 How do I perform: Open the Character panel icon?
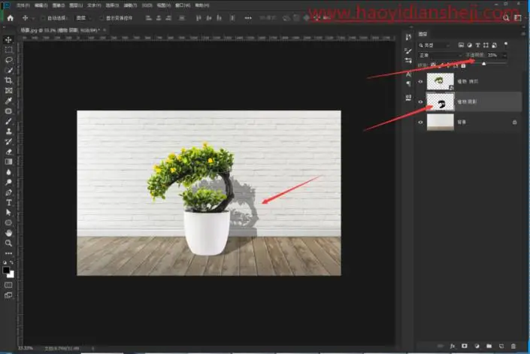[408, 74]
